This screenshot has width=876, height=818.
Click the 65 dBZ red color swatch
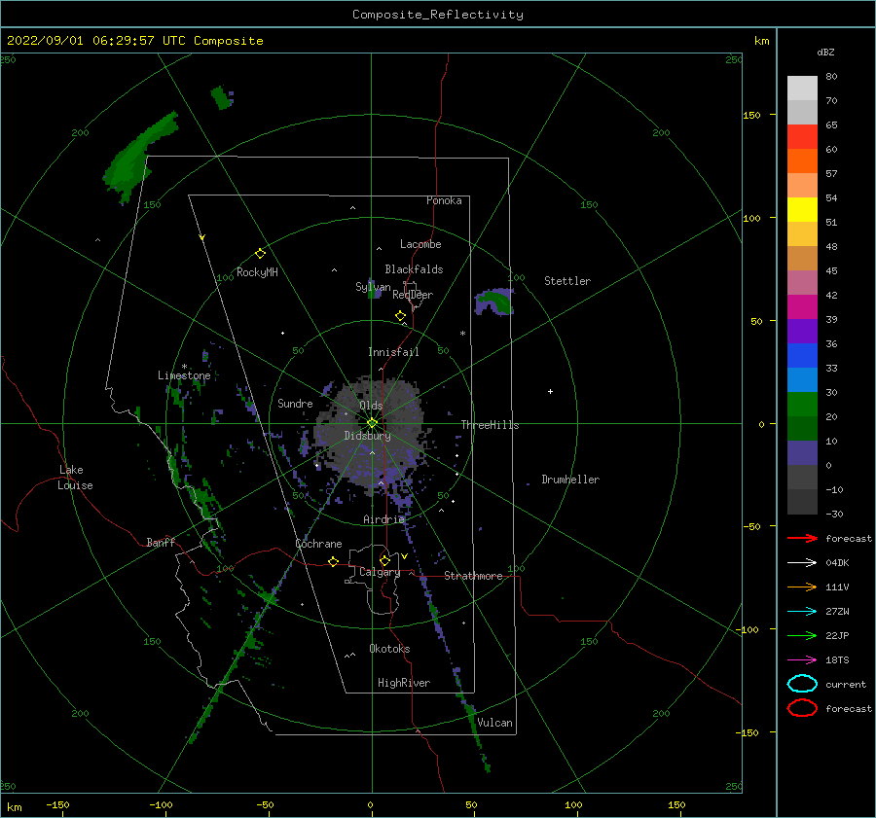pyautogui.click(x=802, y=136)
